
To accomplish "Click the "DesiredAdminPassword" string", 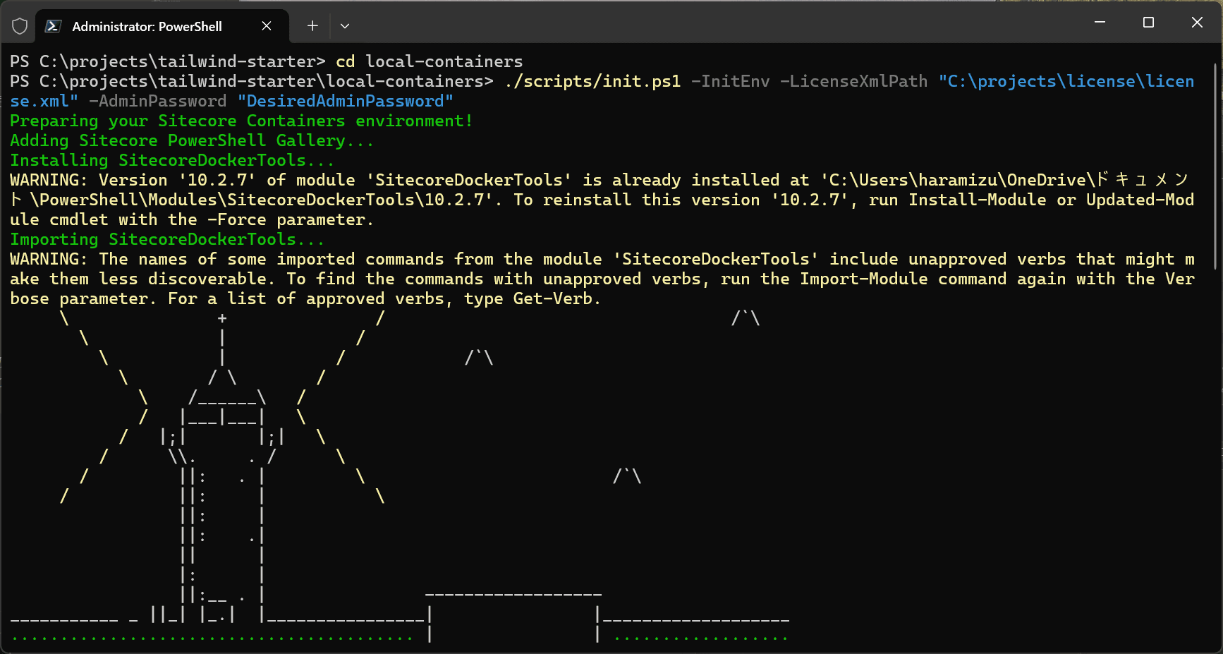I will [345, 101].
